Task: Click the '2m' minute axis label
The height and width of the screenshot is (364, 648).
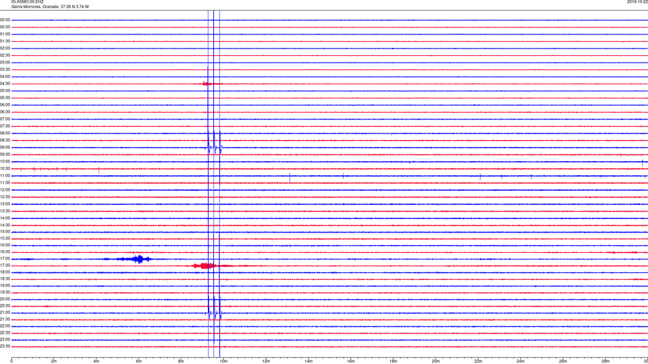Action: [54, 361]
